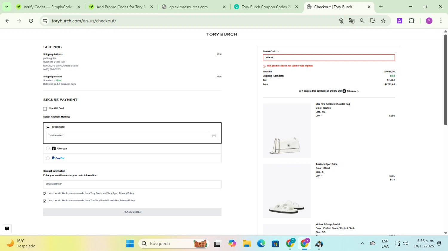Open the Copilot taskbar icon

232,244
